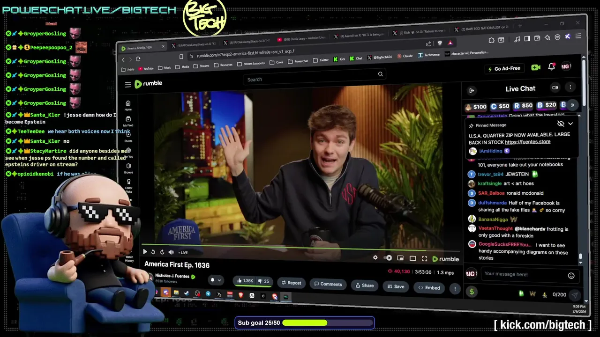This screenshot has height=337, width=600.
Task: Hide the pinned chat message
Action: coord(561,124)
